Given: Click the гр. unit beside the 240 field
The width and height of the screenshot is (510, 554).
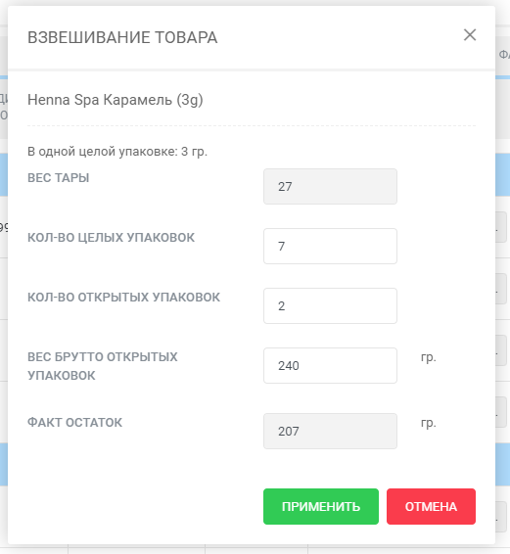Looking at the screenshot, I should (x=429, y=357).
